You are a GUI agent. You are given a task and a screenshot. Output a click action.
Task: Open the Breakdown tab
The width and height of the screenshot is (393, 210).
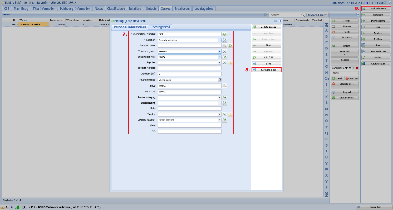click(x=182, y=9)
